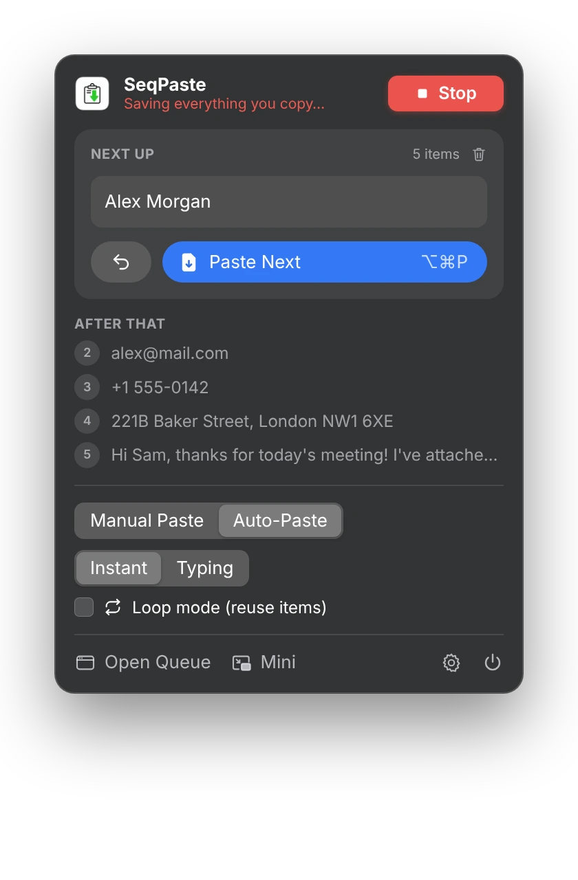578x880 pixels.
Task: Click the window icon beside Open Queue
Action: click(85, 663)
